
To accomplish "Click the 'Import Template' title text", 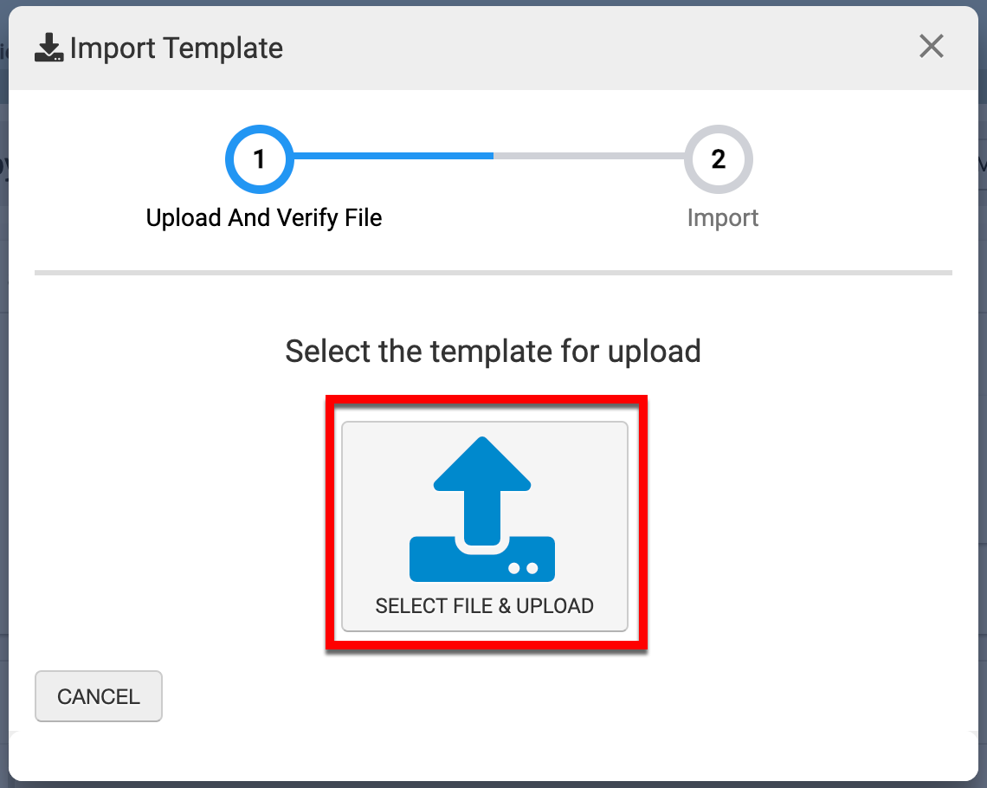I will [x=177, y=48].
